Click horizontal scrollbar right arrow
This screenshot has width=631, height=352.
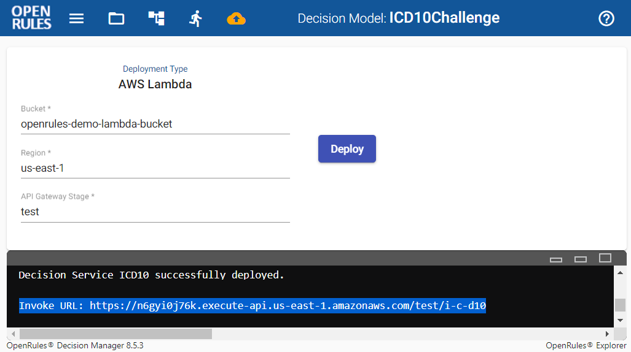point(607,334)
